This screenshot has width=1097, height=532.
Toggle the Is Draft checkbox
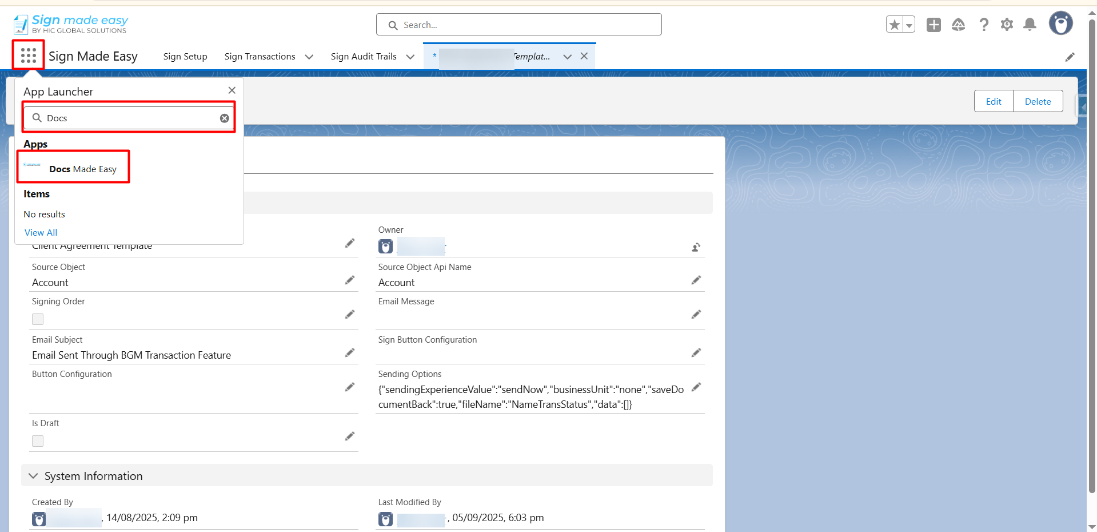38,441
